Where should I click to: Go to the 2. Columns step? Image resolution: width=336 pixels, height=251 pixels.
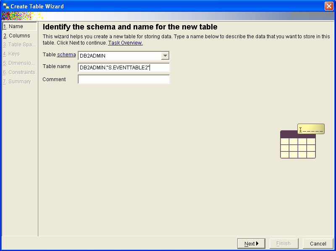tap(17, 36)
